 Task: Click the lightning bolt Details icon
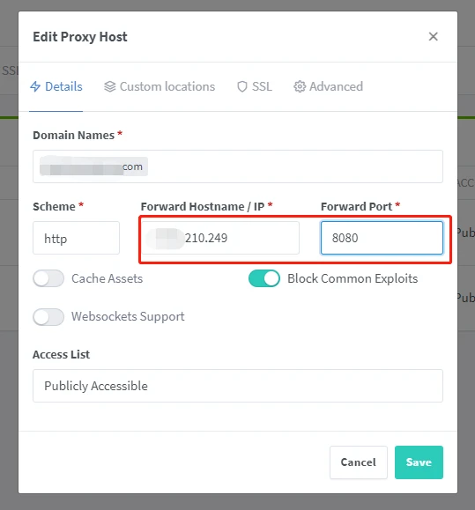click(35, 86)
